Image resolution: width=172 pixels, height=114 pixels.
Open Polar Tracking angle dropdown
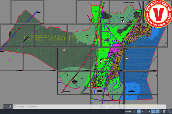(x=142, y=111)
